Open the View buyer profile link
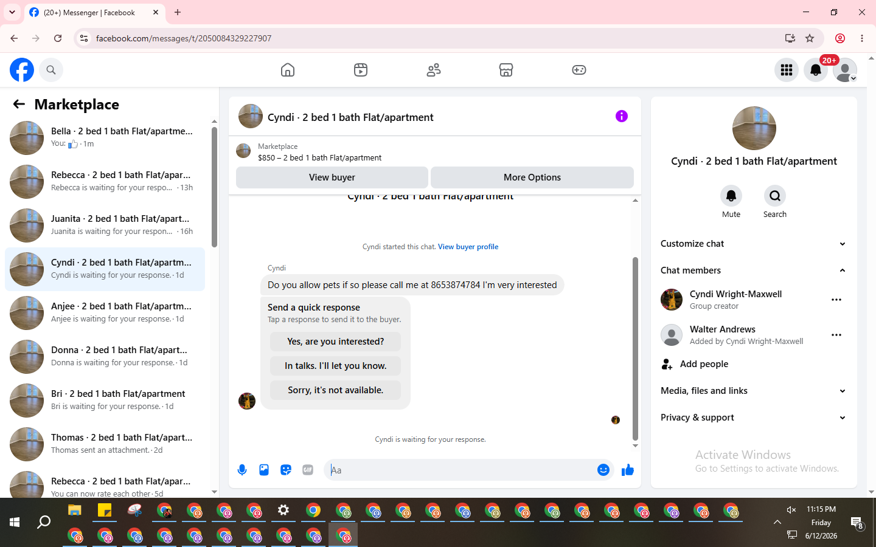Image resolution: width=876 pixels, height=547 pixels. (x=468, y=247)
